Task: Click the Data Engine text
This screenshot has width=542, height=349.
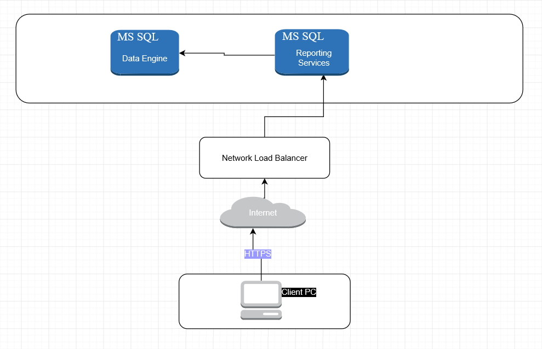Action: pos(145,59)
